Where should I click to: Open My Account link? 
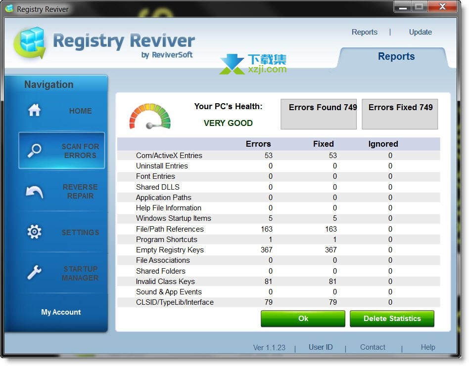(61, 312)
